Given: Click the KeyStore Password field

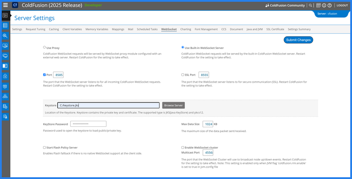Looking at the screenshot, I should click(x=88, y=124).
